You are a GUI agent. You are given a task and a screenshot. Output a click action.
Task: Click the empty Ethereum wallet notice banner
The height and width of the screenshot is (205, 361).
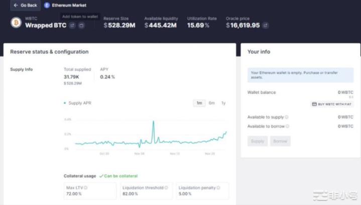point(300,75)
